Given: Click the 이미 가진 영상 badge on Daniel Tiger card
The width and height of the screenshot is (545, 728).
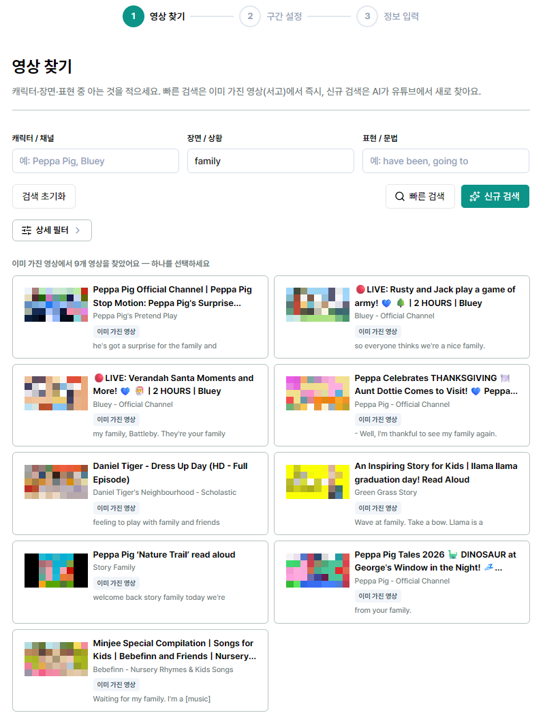Looking at the screenshot, I should tap(116, 508).
